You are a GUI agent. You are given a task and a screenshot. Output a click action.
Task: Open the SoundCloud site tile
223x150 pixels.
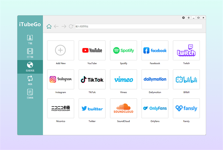(124, 108)
